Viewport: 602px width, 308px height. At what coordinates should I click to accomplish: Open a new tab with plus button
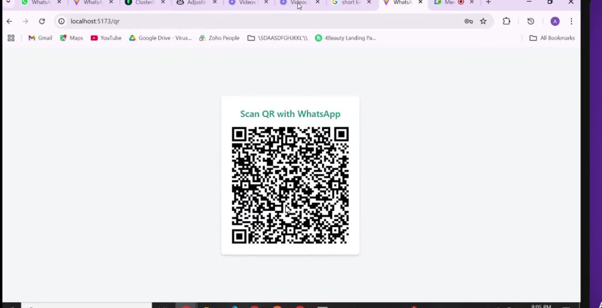(x=488, y=2)
